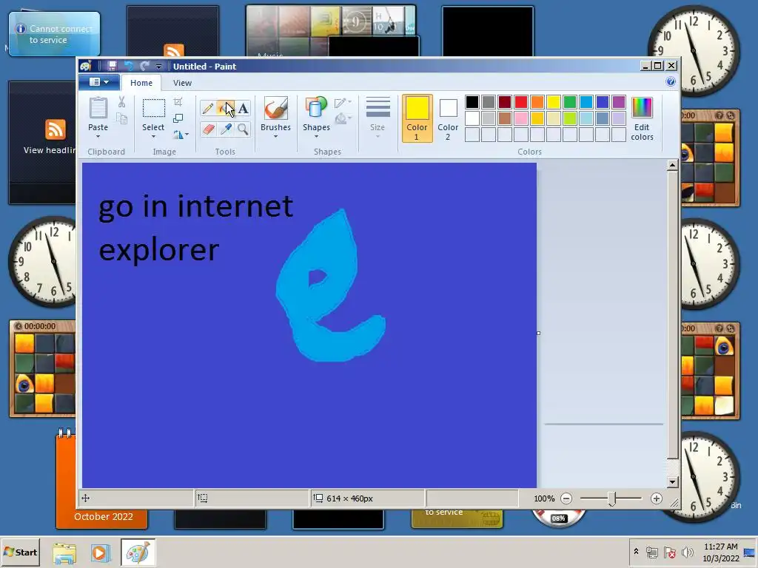This screenshot has height=568, width=758.
Task: Click vertical scrollbar up arrow
Action: [x=672, y=165]
